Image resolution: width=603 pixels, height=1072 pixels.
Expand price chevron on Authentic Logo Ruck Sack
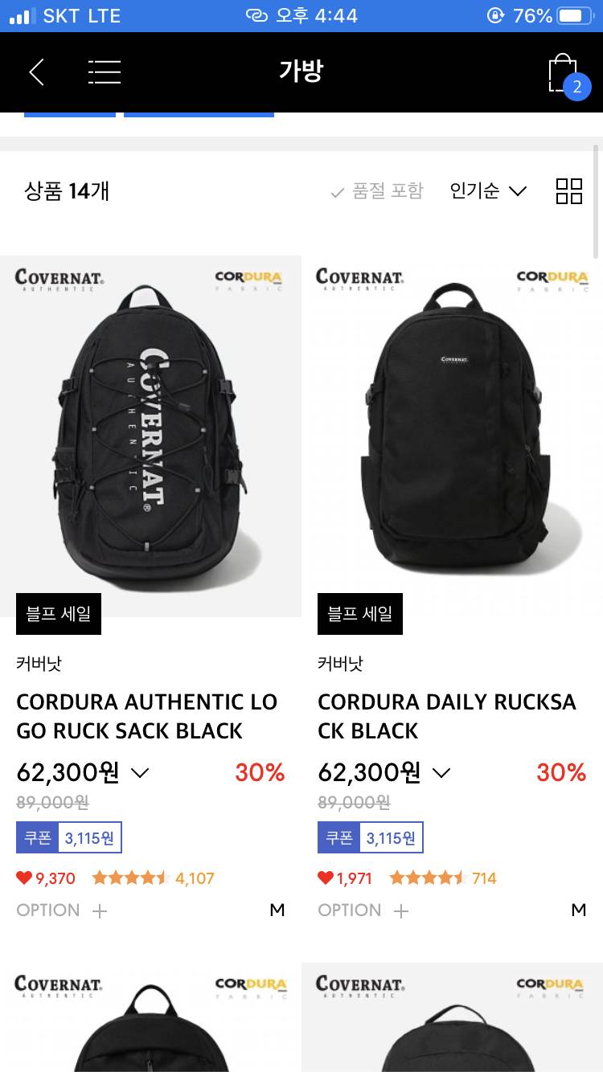pos(140,773)
